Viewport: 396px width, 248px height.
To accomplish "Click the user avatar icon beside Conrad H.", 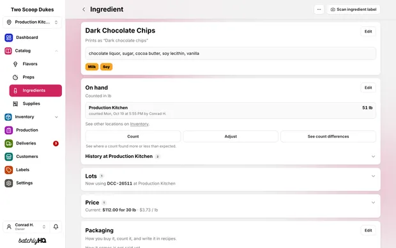I will coord(9,227).
